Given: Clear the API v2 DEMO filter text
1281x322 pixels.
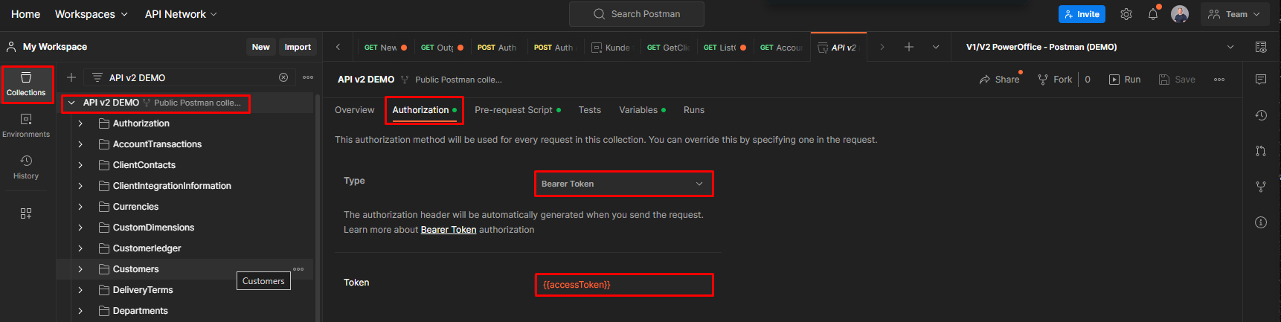Looking at the screenshot, I should (x=283, y=77).
